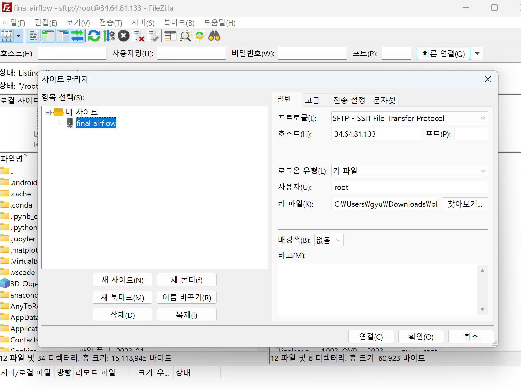Screen dimensions: 521x389
Task: Click the 확인(O) button
Action: click(x=421, y=337)
